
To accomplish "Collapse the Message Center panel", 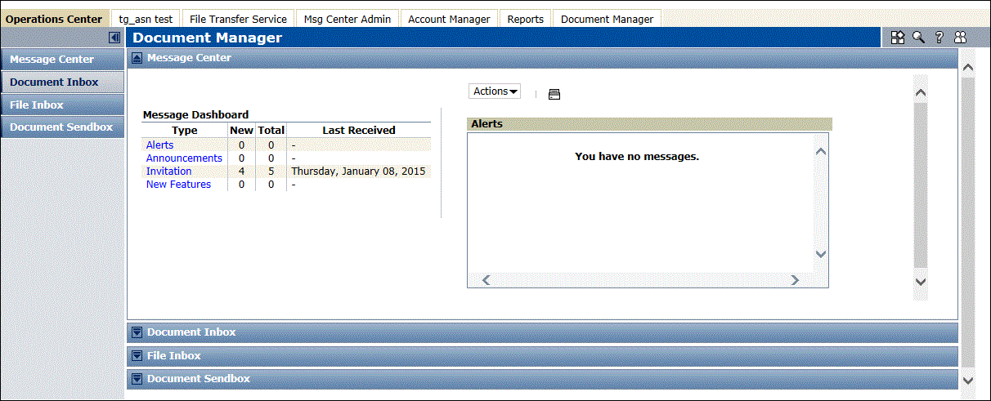I will point(137,58).
